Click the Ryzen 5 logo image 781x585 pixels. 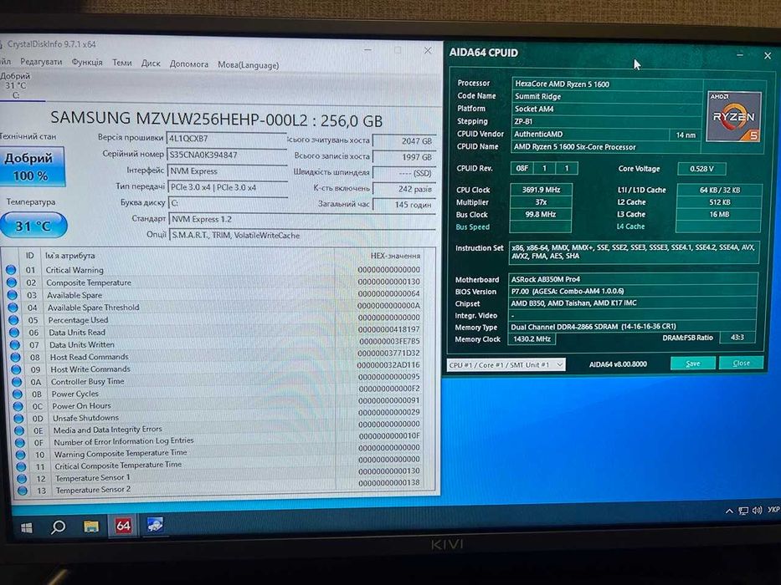734,116
